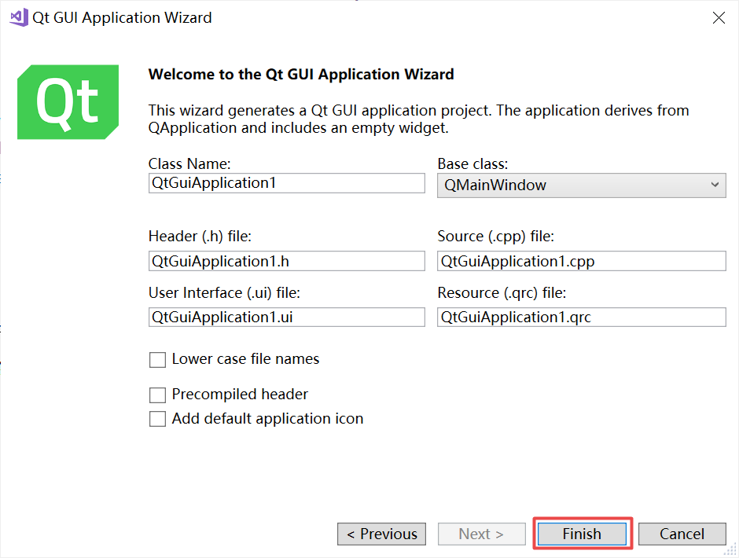Click the wizard description paragraph text
Screen dimensions: 739x558
pyautogui.click(x=418, y=119)
